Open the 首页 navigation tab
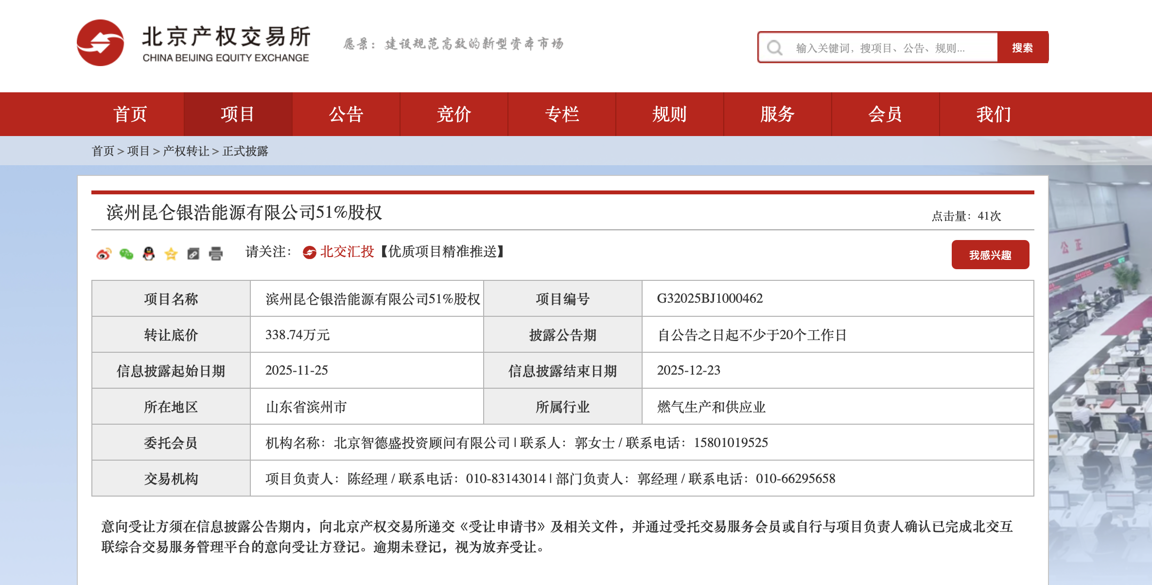The height and width of the screenshot is (585, 1152). point(130,114)
